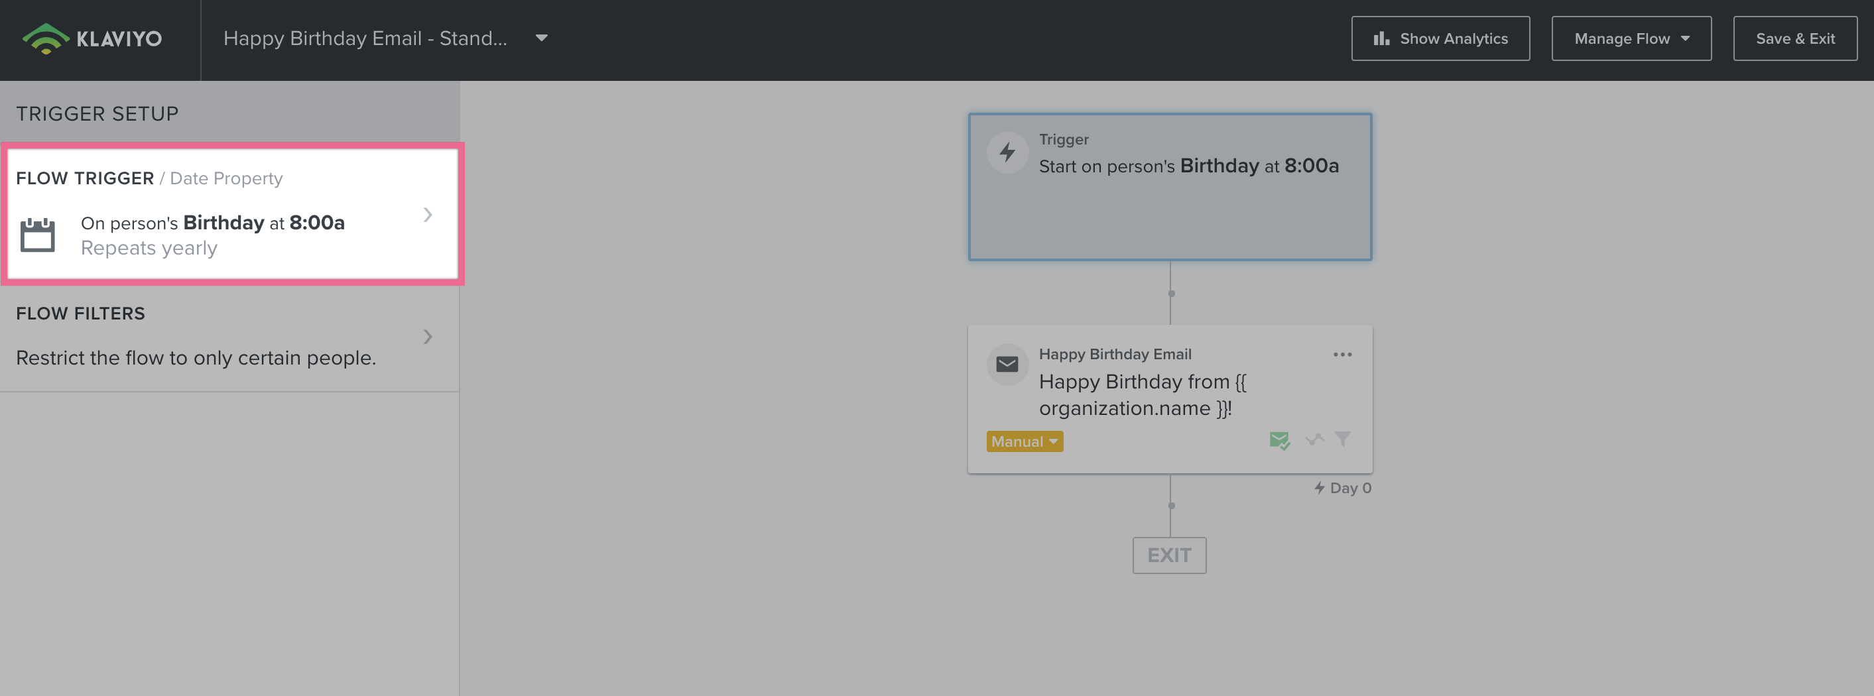Click the lightning bolt Trigger icon

coord(1007,152)
